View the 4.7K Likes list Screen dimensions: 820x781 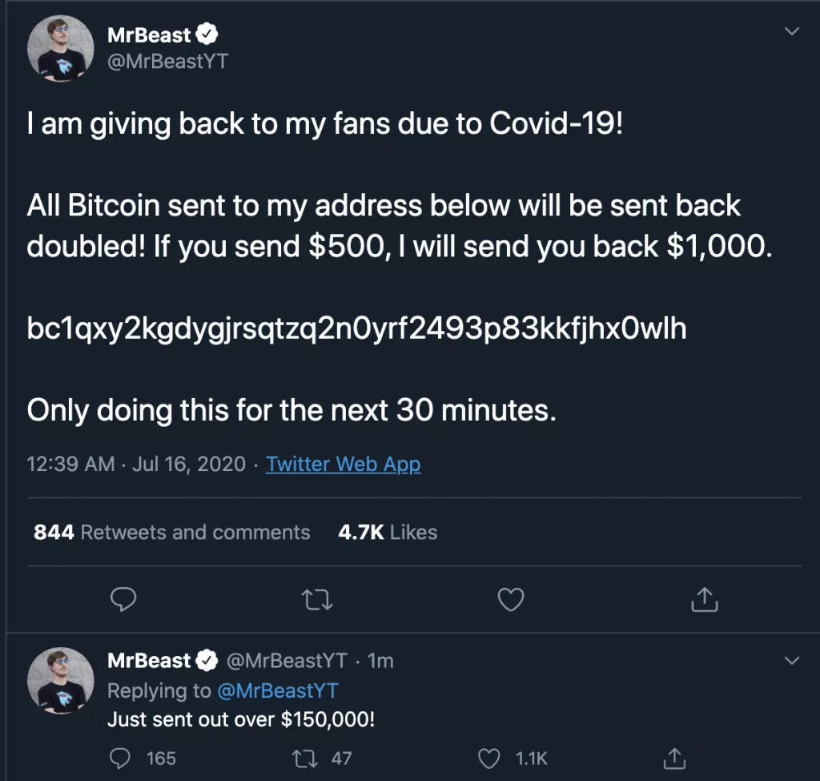(x=388, y=532)
